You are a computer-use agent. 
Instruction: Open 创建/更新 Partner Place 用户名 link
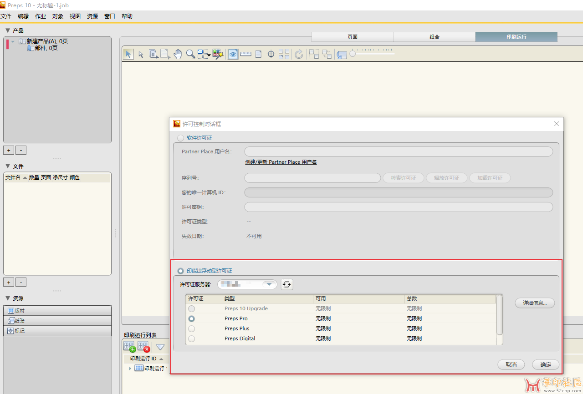[x=281, y=162]
